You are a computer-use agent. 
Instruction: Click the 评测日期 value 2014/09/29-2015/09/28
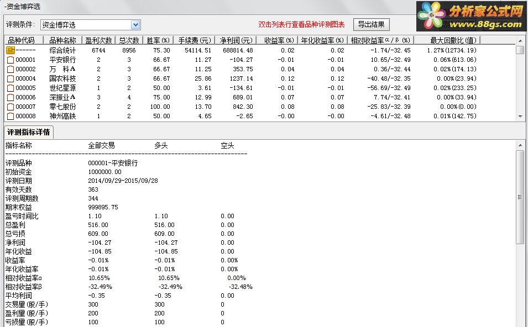tap(123, 181)
